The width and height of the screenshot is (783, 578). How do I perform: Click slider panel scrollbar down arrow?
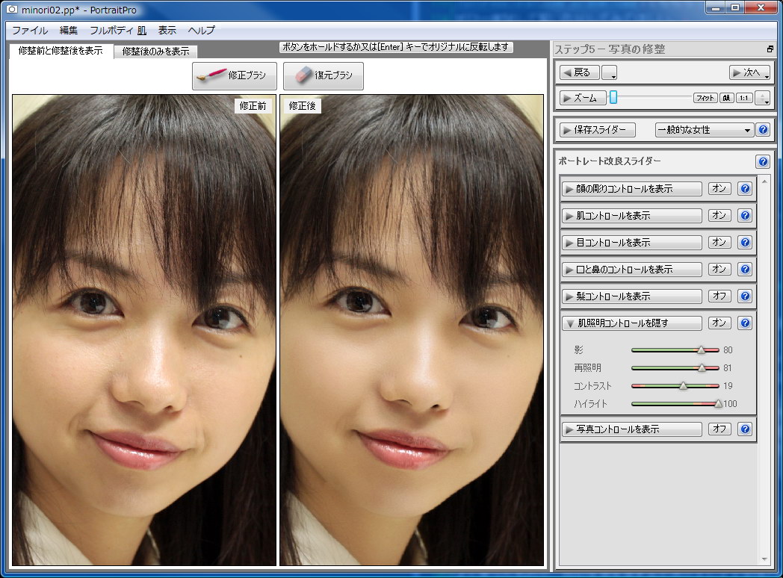click(x=764, y=559)
